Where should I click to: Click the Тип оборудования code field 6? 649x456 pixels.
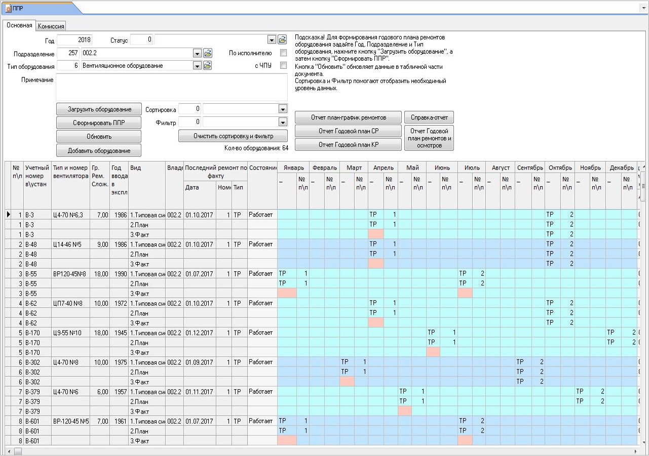[68, 65]
